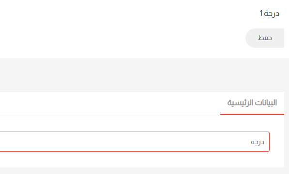This screenshot has height=174, width=289.
Task: Click the red border of the درجة field
Action: [x=270, y=142]
